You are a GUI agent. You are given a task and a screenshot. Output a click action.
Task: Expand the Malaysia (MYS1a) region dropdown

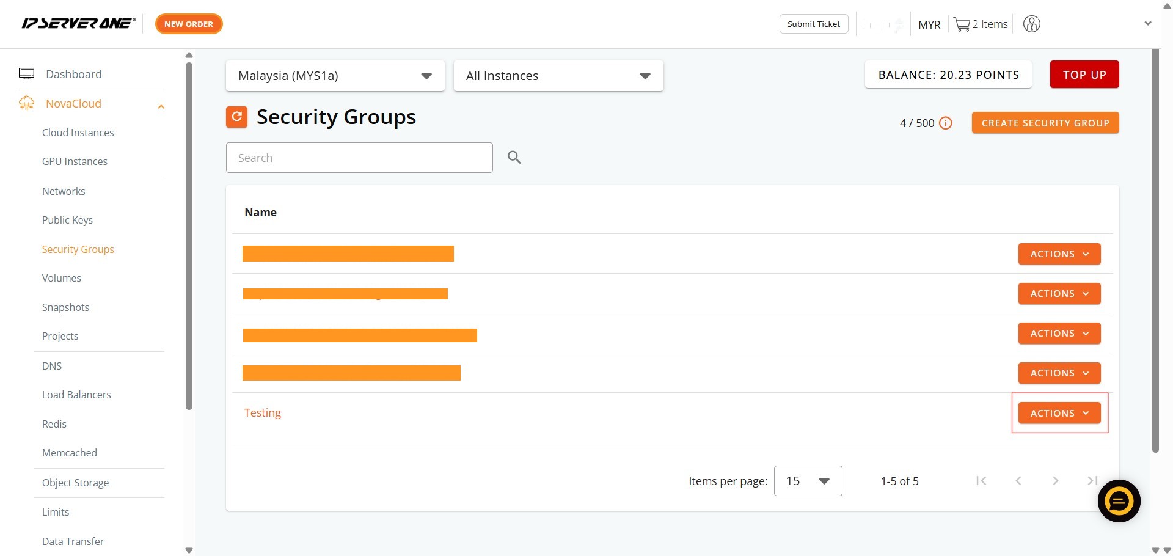tap(335, 76)
